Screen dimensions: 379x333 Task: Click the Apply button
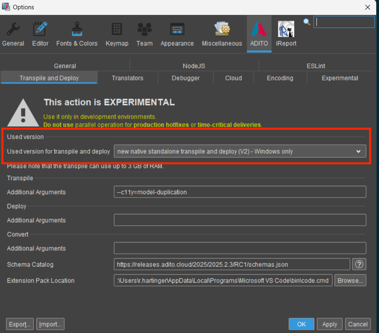point(329,324)
